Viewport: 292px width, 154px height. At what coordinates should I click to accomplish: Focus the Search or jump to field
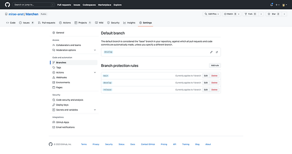coord(33,5)
